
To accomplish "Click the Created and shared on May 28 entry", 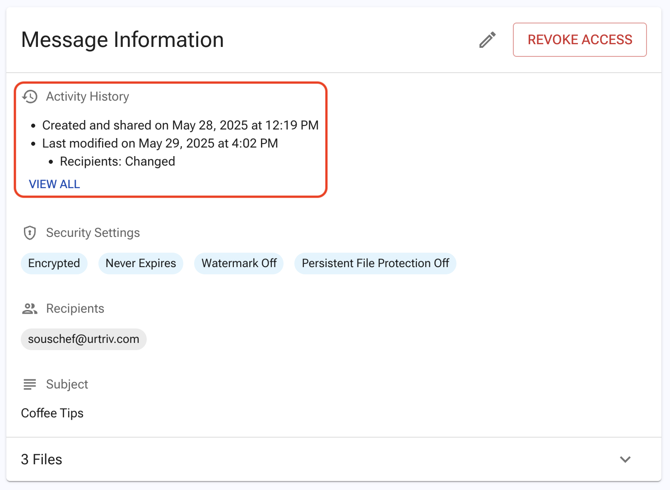I will [x=181, y=125].
